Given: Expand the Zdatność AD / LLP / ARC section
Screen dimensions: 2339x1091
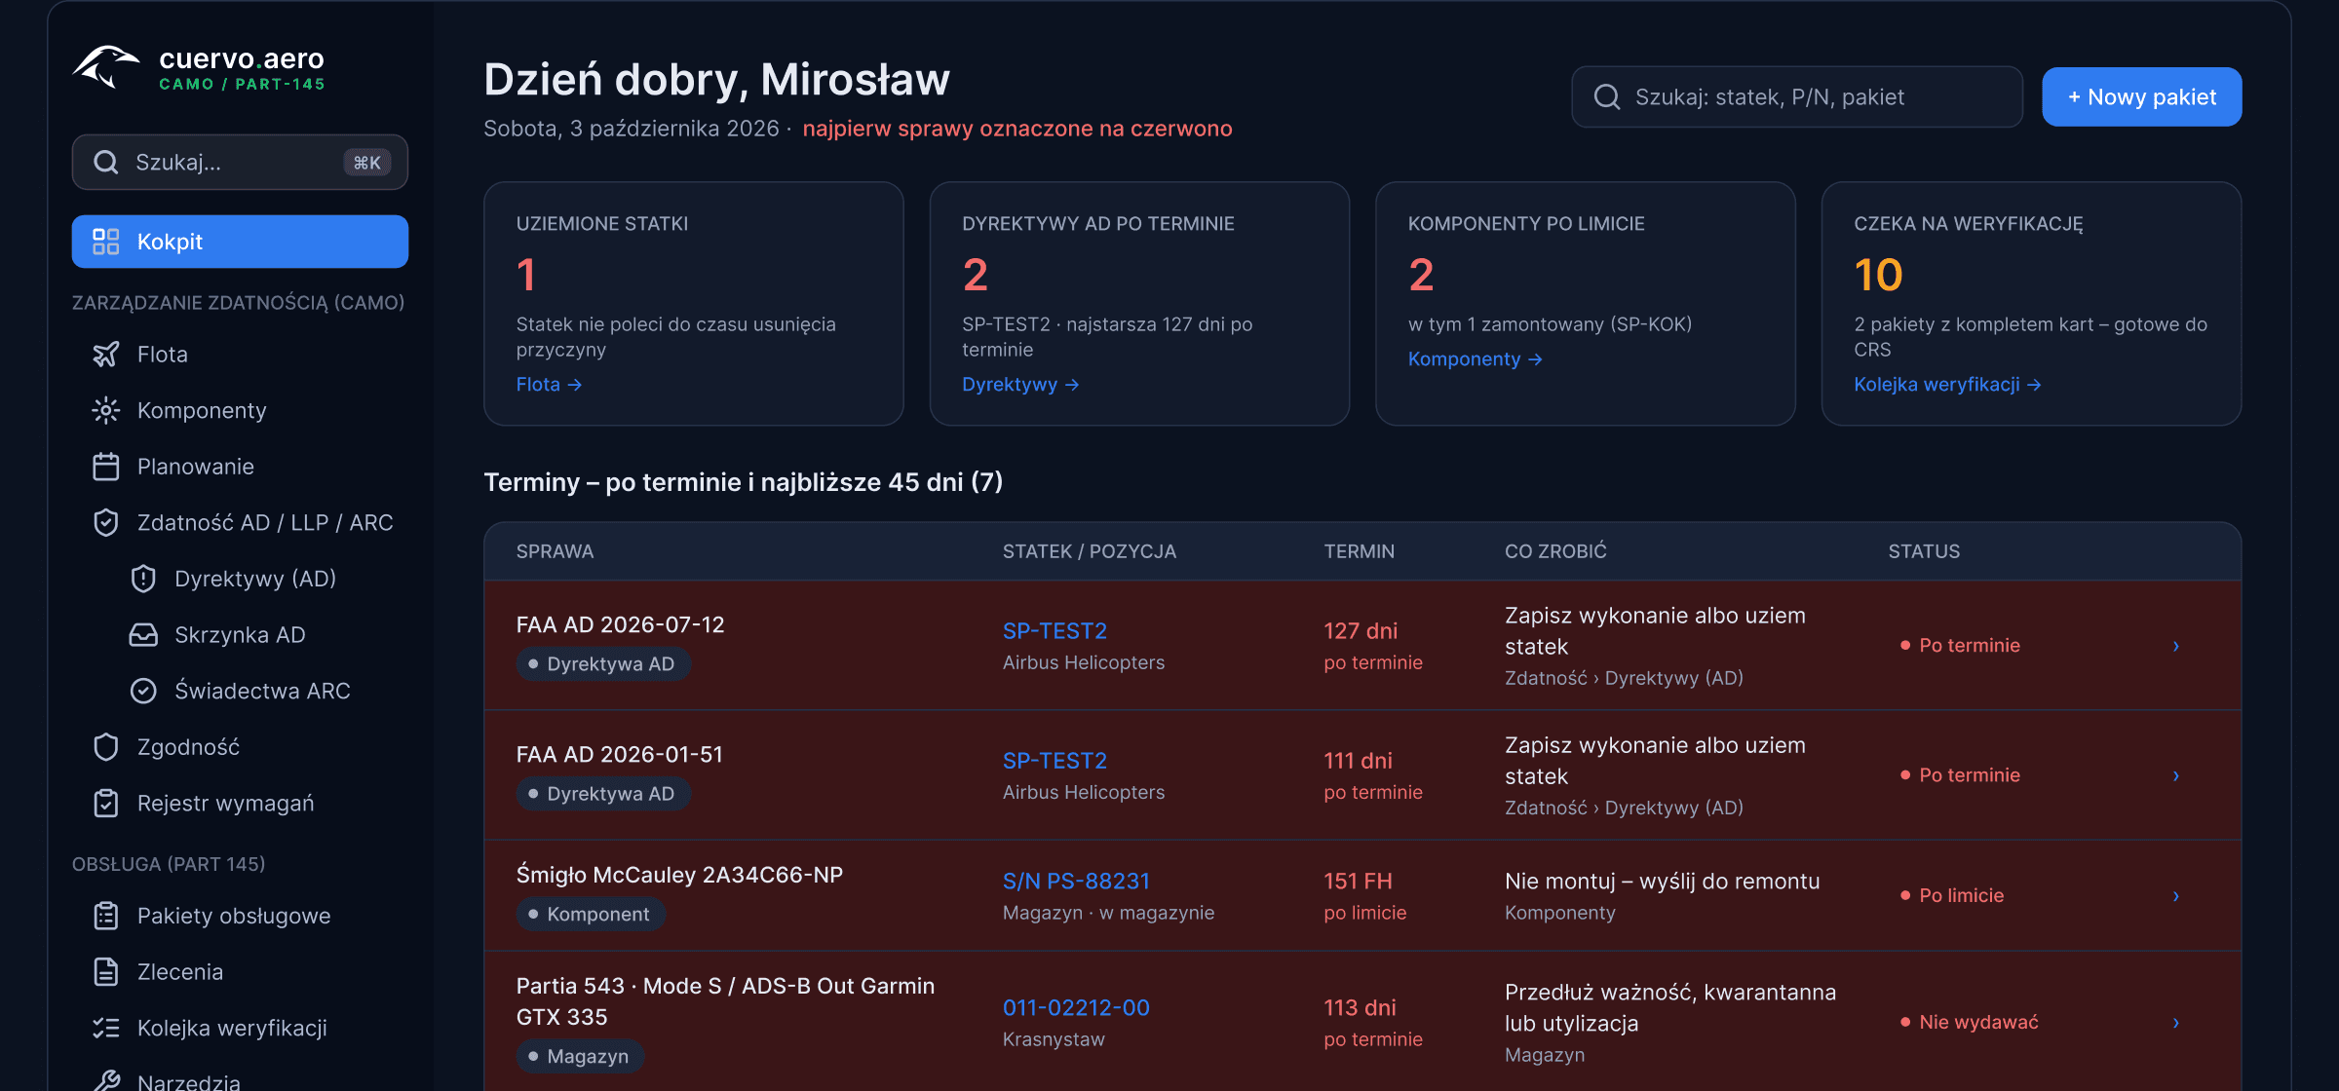Looking at the screenshot, I should [x=240, y=523].
